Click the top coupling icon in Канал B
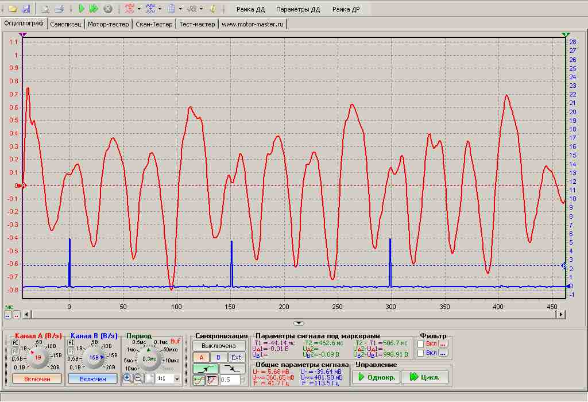Viewport: 588px width, 402px height. tap(71, 342)
